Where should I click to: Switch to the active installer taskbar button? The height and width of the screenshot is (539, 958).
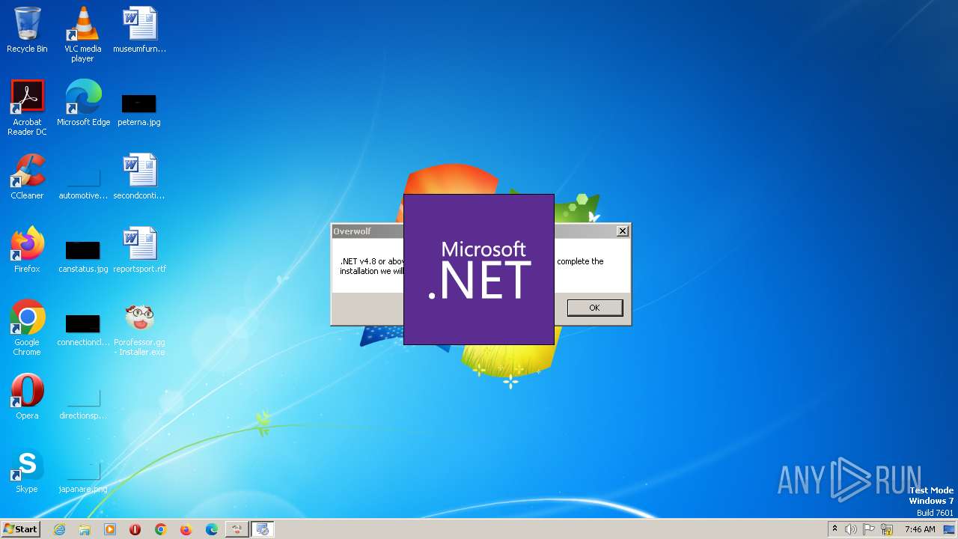tap(262, 529)
